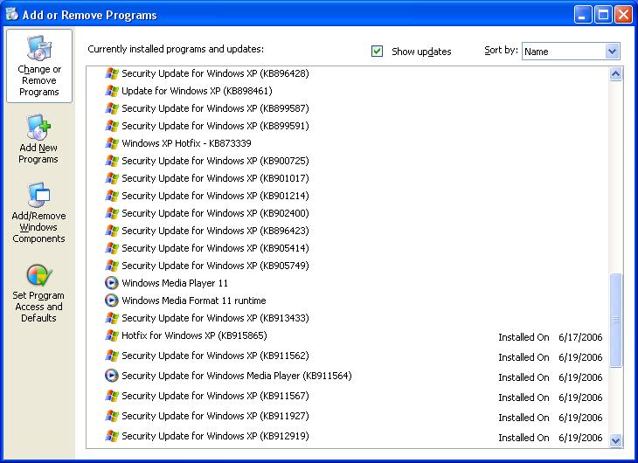Open Change or Remove Programs panel
The image size is (638, 463).
click(x=39, y=66)
